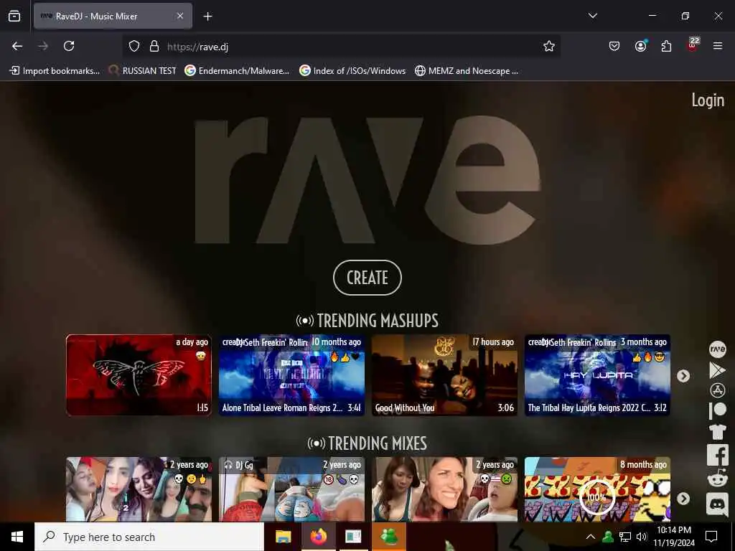Open the network icon in system tray
The image size is (735, 551).
pos(625,537)
